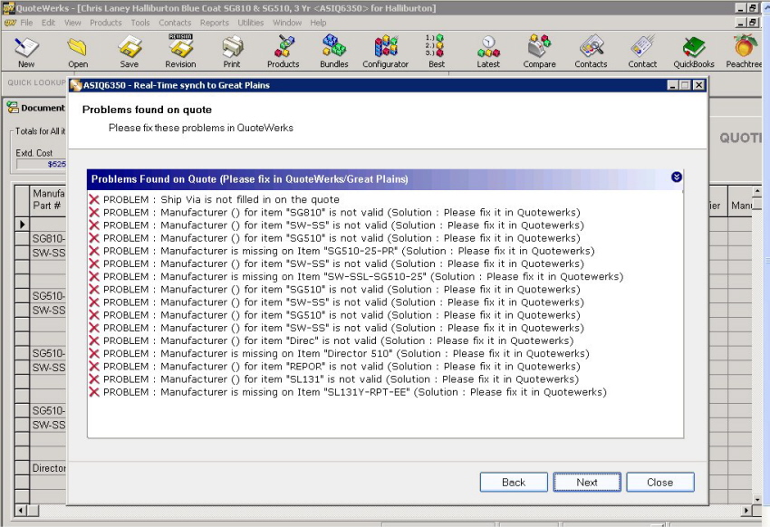The image size is (770, 527).
Task: Open the View menu
Action: pos(72,23)
